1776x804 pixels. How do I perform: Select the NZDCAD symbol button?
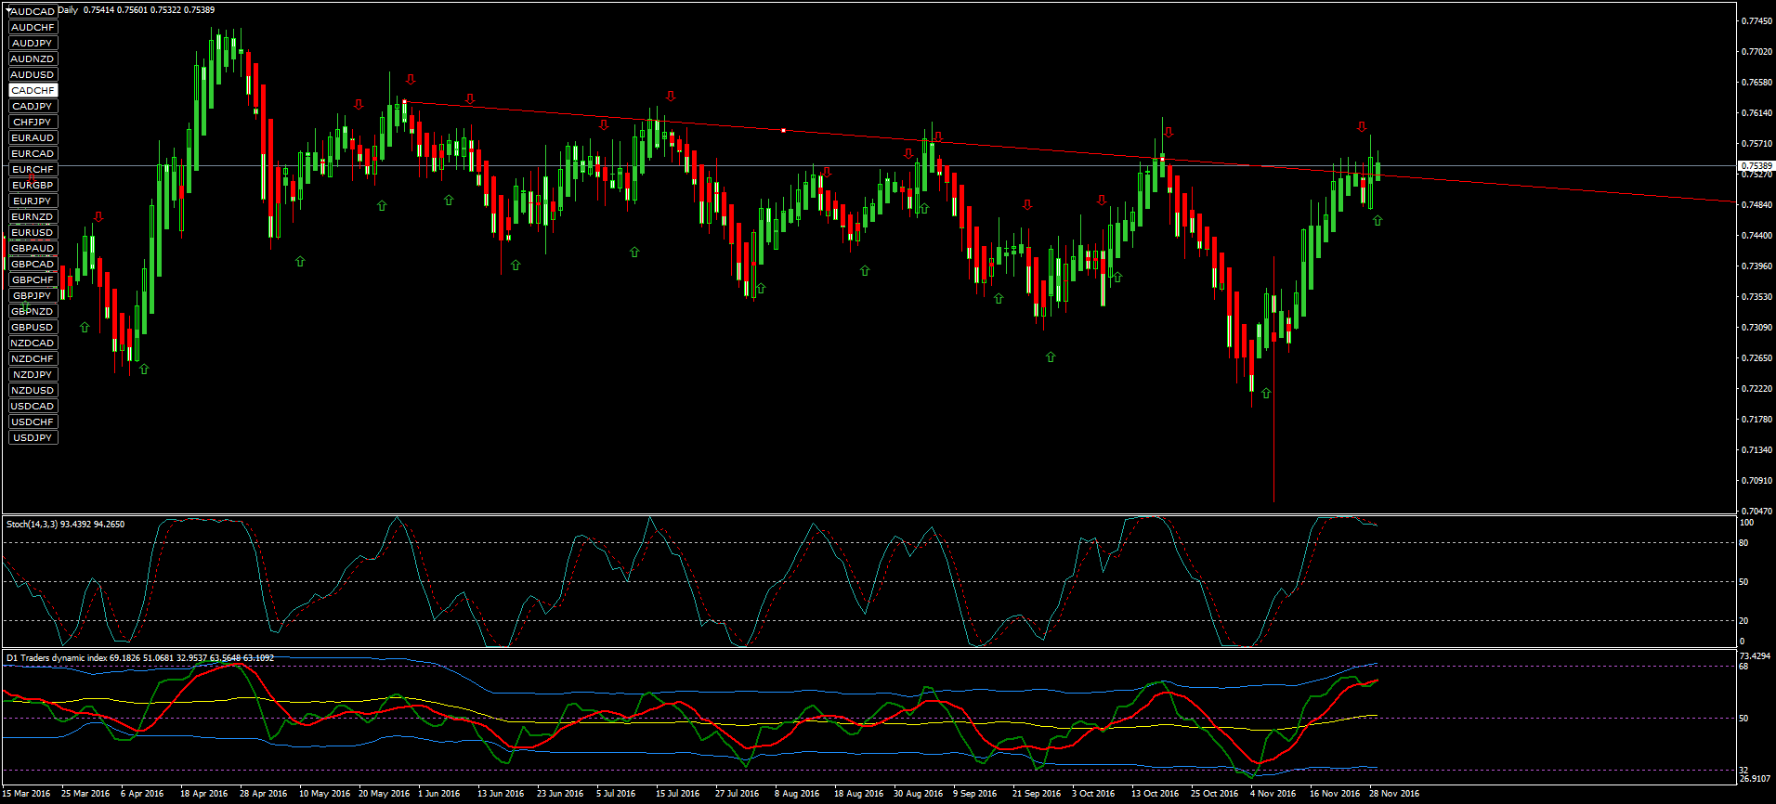pyautogui.click(x=33, y=344)
